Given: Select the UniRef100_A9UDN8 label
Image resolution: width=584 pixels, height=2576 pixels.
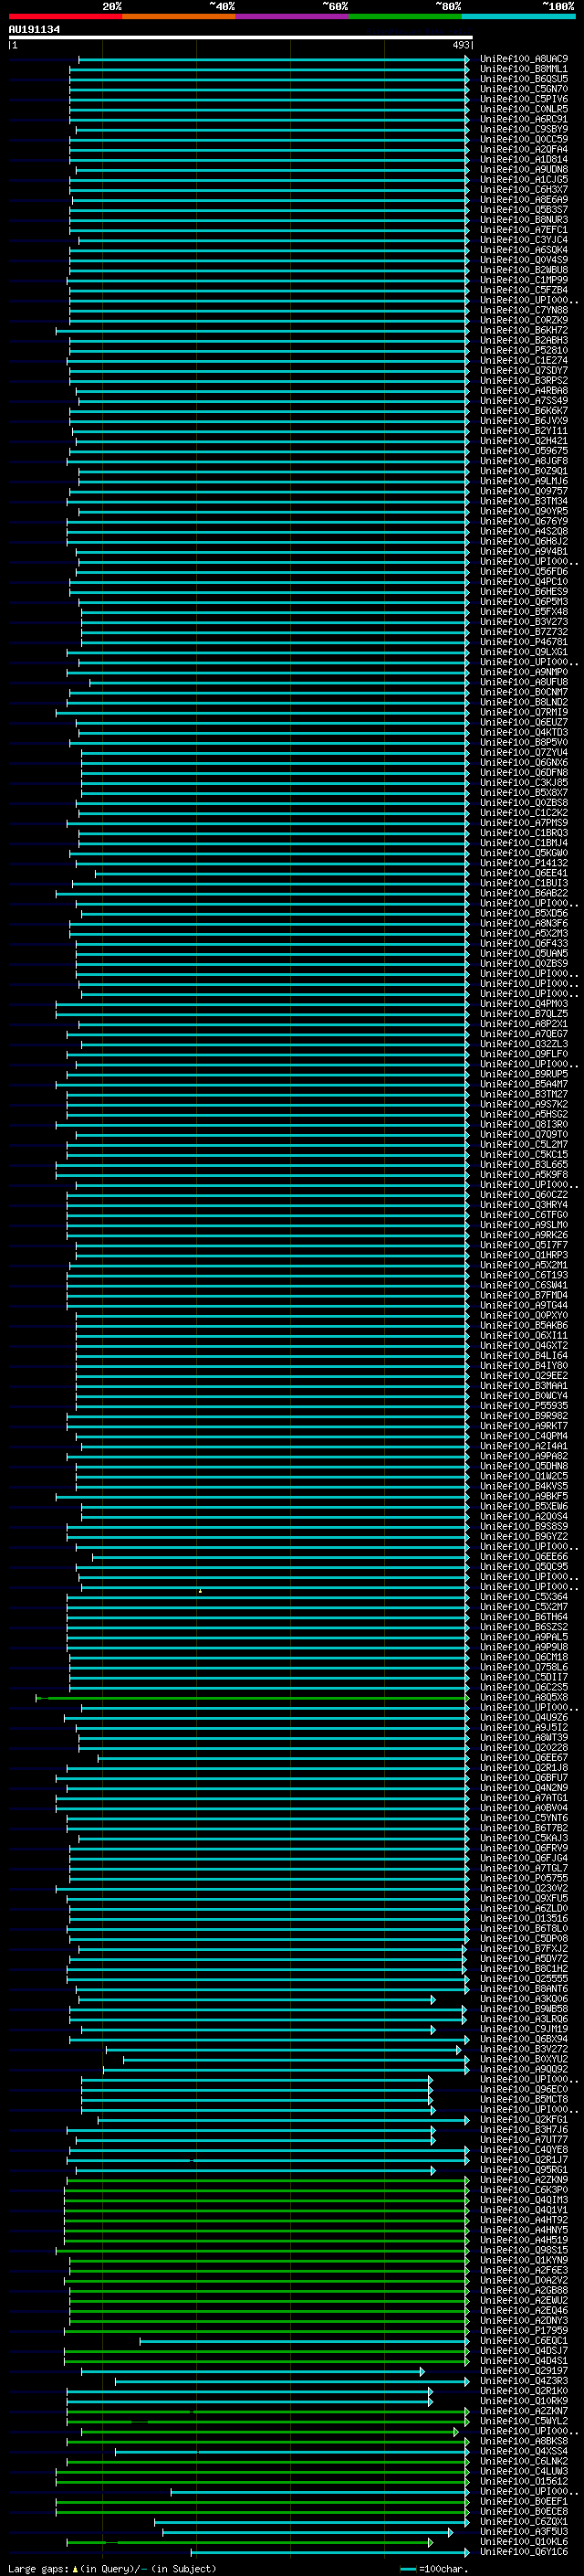Looking at the screenshot, I should (524, 169).
